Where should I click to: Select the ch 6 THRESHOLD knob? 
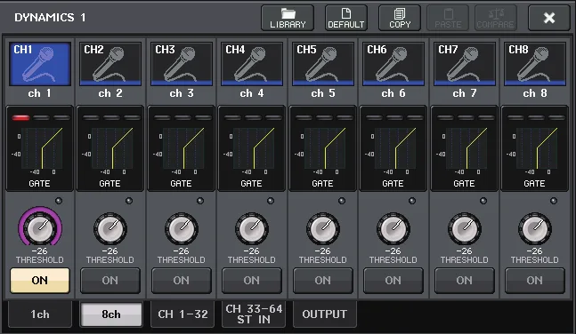393,228
